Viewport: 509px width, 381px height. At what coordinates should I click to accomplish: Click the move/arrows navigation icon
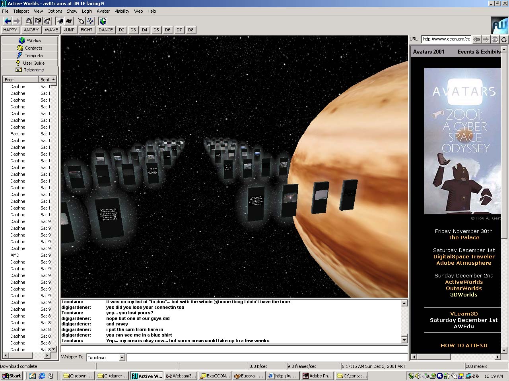pyautogui.click(x=90, y=21)
